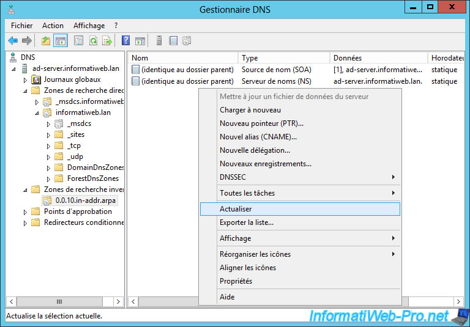The height and width of the screenshot is (327, 470).
Task: Choose Actualiser in the context menu
Action: [300, 209]
